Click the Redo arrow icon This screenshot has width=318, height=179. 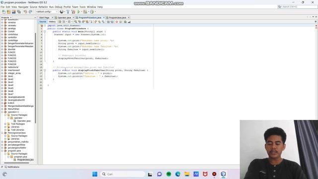[30, 12]
